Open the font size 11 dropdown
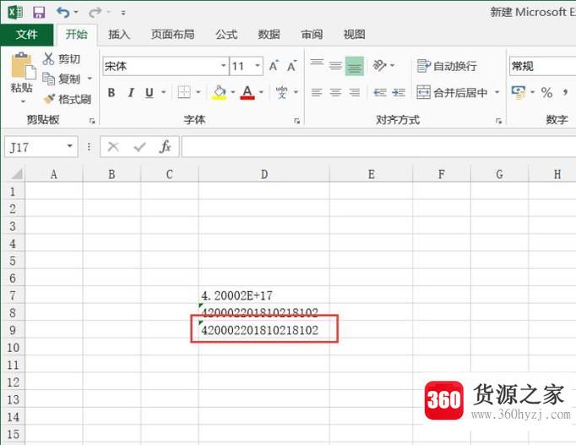The image size is (576, 445). point(258,66)
